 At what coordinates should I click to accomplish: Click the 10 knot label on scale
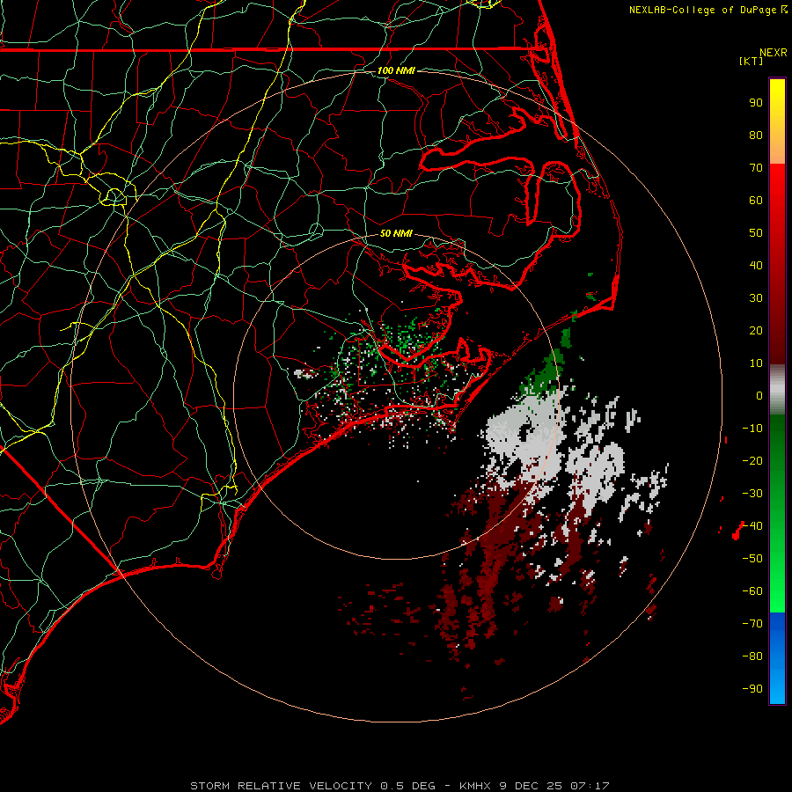[756, 363]
